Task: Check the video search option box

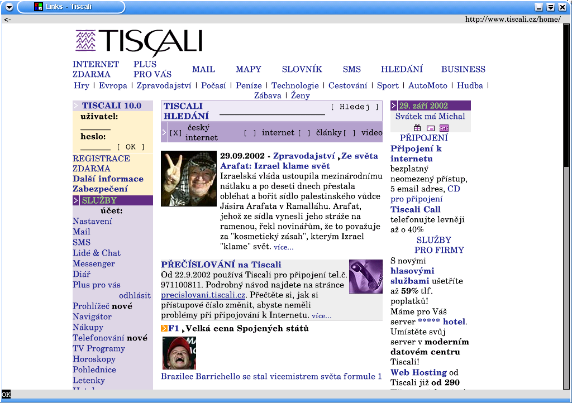Action: point(350,133)
